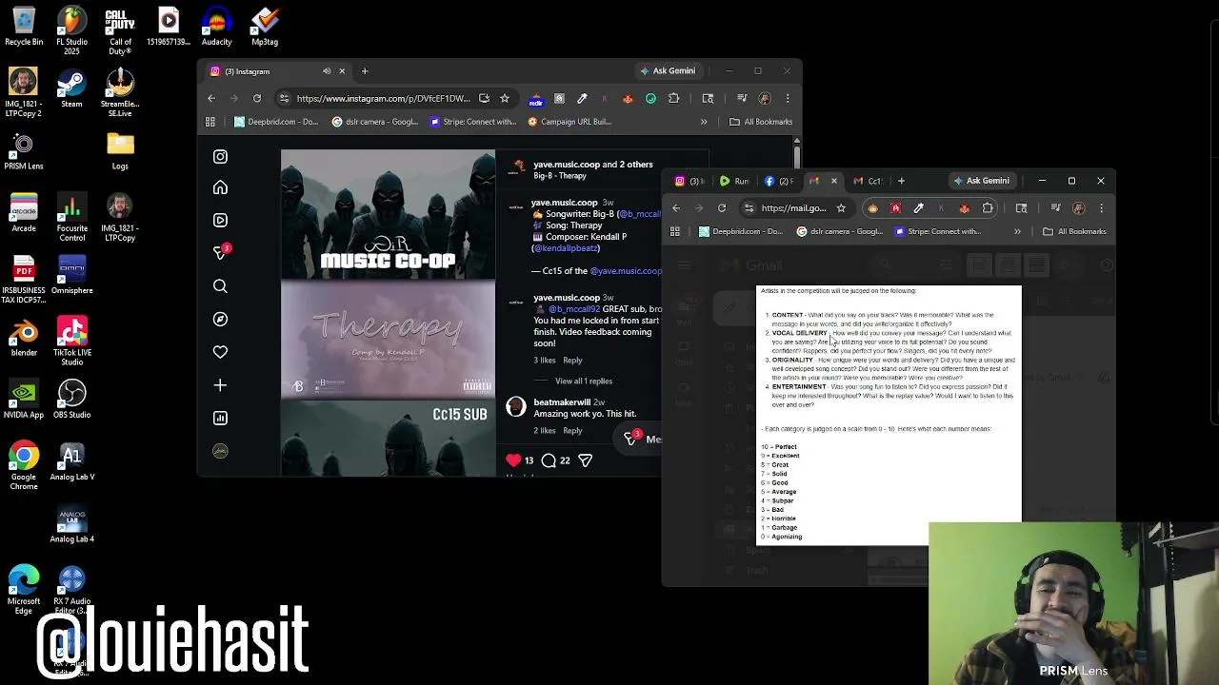Click Reply under the GREAT sub comment
The width and height of the screenshot is (1219, 685).
pos(572,361)
